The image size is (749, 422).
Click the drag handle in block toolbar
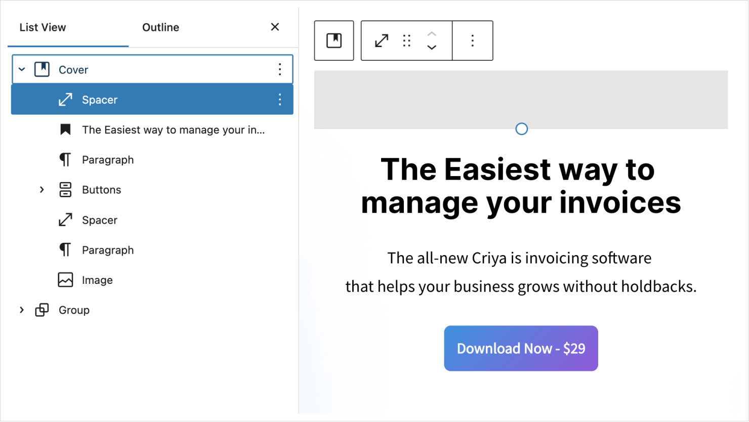407,40
